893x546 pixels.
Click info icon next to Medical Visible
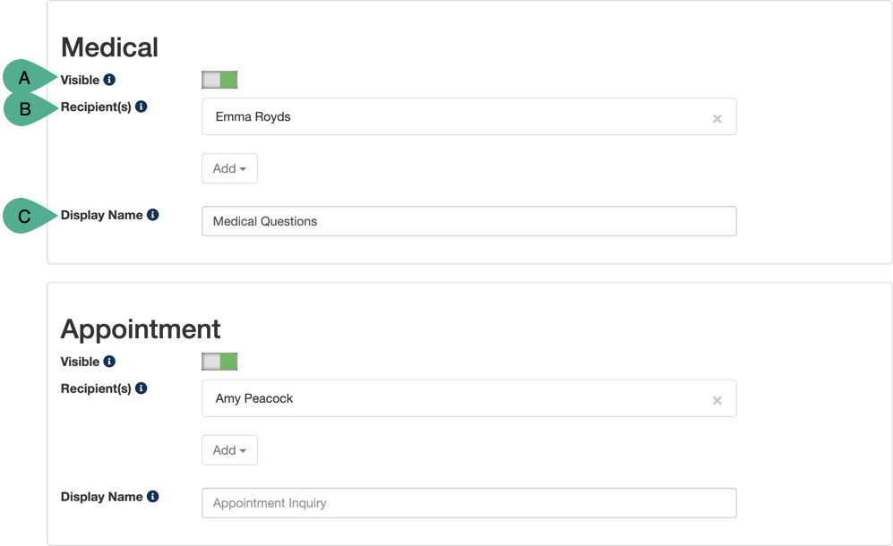[109, 80]
